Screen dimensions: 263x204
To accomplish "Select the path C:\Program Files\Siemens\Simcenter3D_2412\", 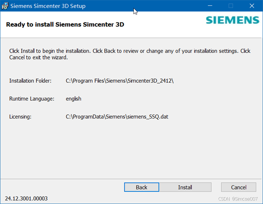I will coord(120,81).
